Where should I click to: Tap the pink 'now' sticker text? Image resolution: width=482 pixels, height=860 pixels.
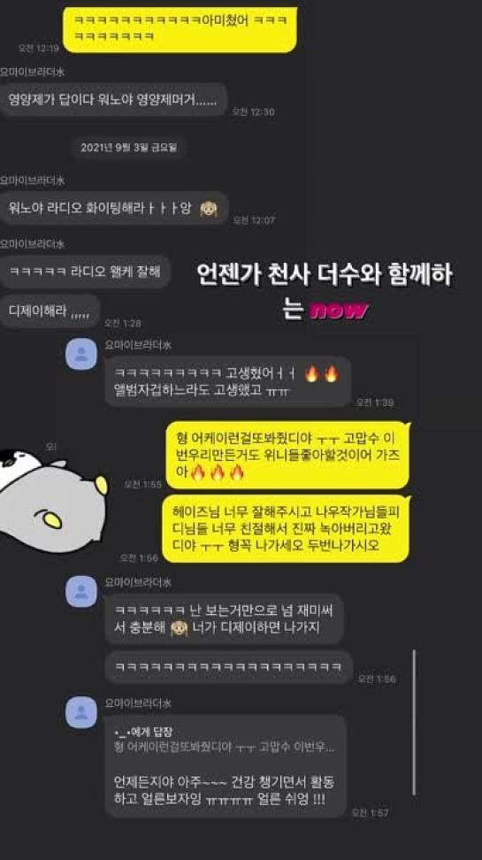(339, 311)
